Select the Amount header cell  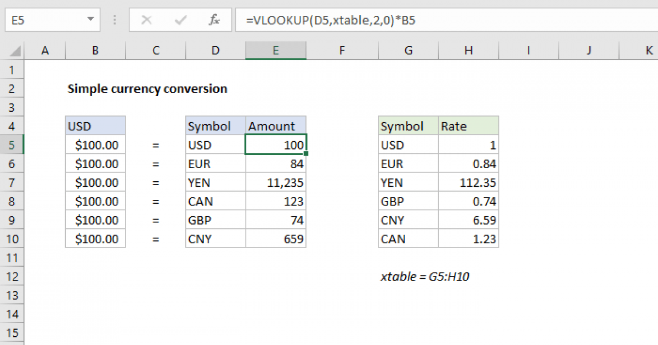coord(275,125)
